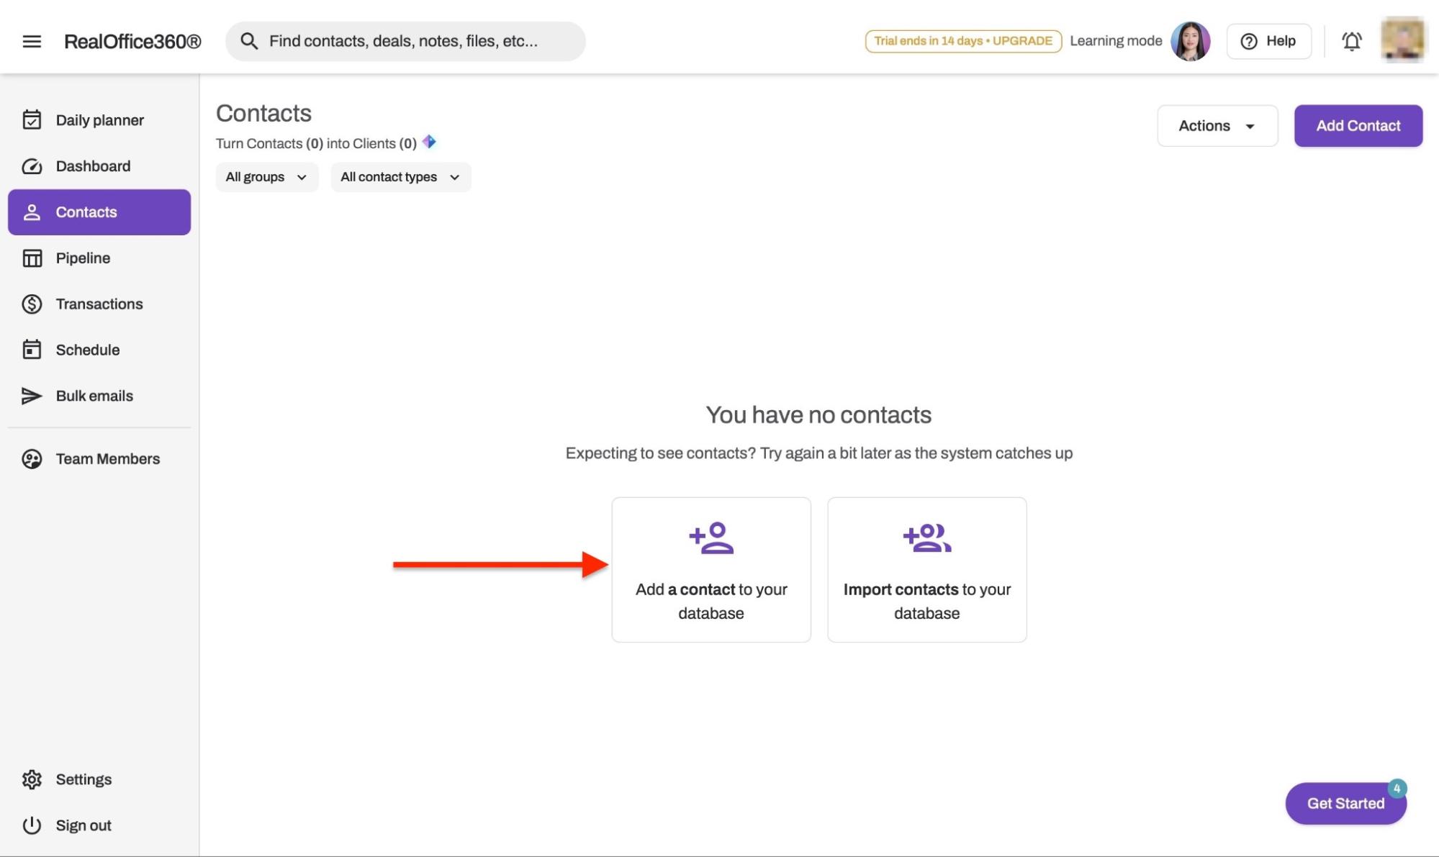The image size is (1439, 857).
Task: Open the notifications bell
Action: click(1351, 41)
